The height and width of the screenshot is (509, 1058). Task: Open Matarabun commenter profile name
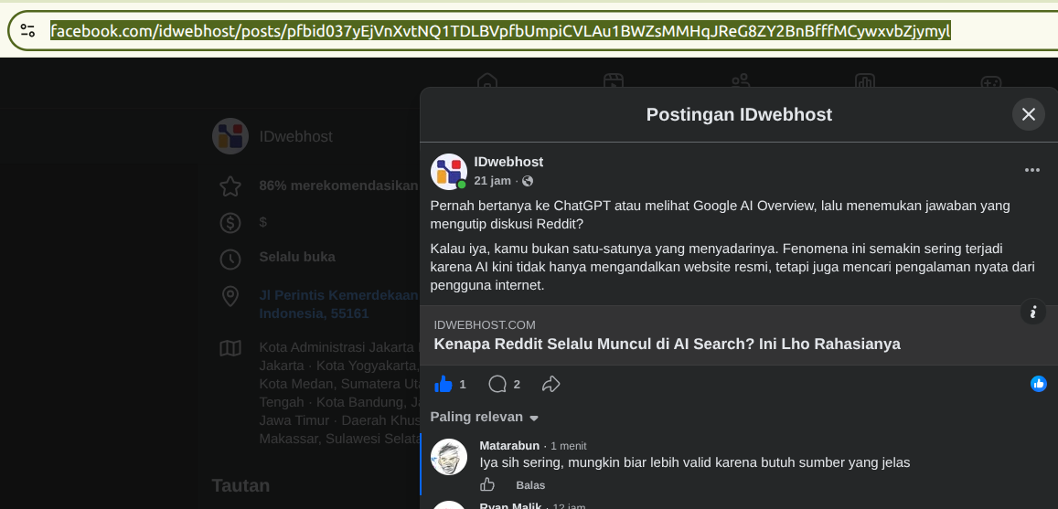509,446
